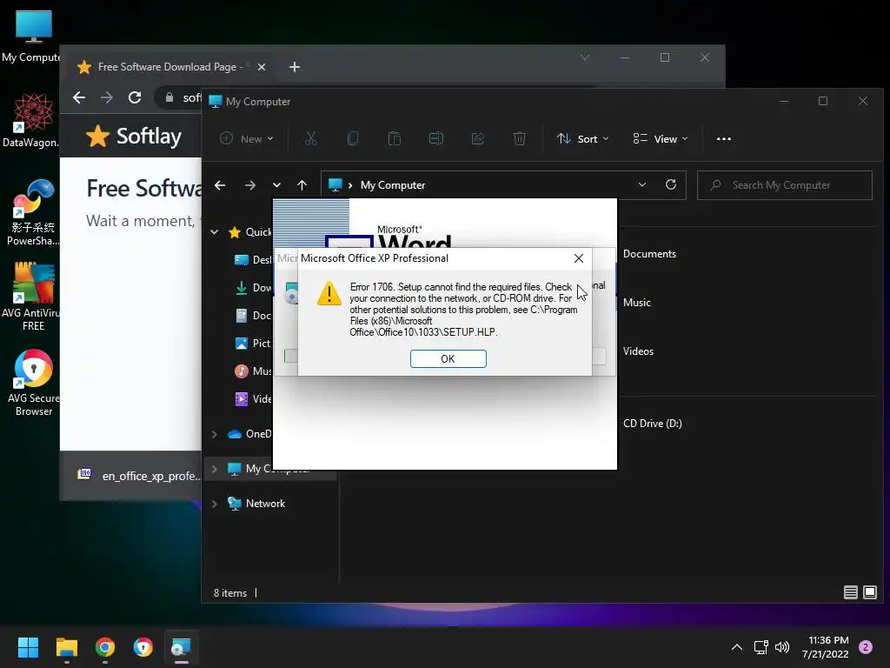Select Videos folder in Explorer content

click(x=638, y=351)
